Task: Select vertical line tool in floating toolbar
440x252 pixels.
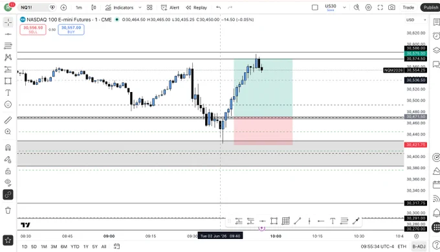Action: coord(309,221)
